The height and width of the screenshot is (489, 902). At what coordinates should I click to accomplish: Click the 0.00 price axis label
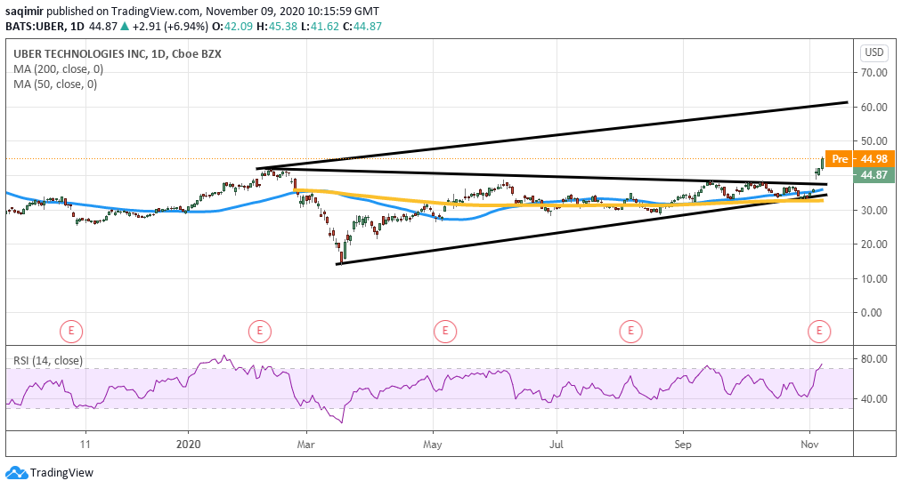click(x=872, y=313)
